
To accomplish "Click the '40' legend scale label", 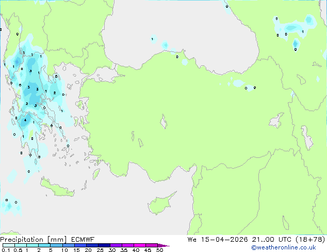I will (x=136, y=250).
